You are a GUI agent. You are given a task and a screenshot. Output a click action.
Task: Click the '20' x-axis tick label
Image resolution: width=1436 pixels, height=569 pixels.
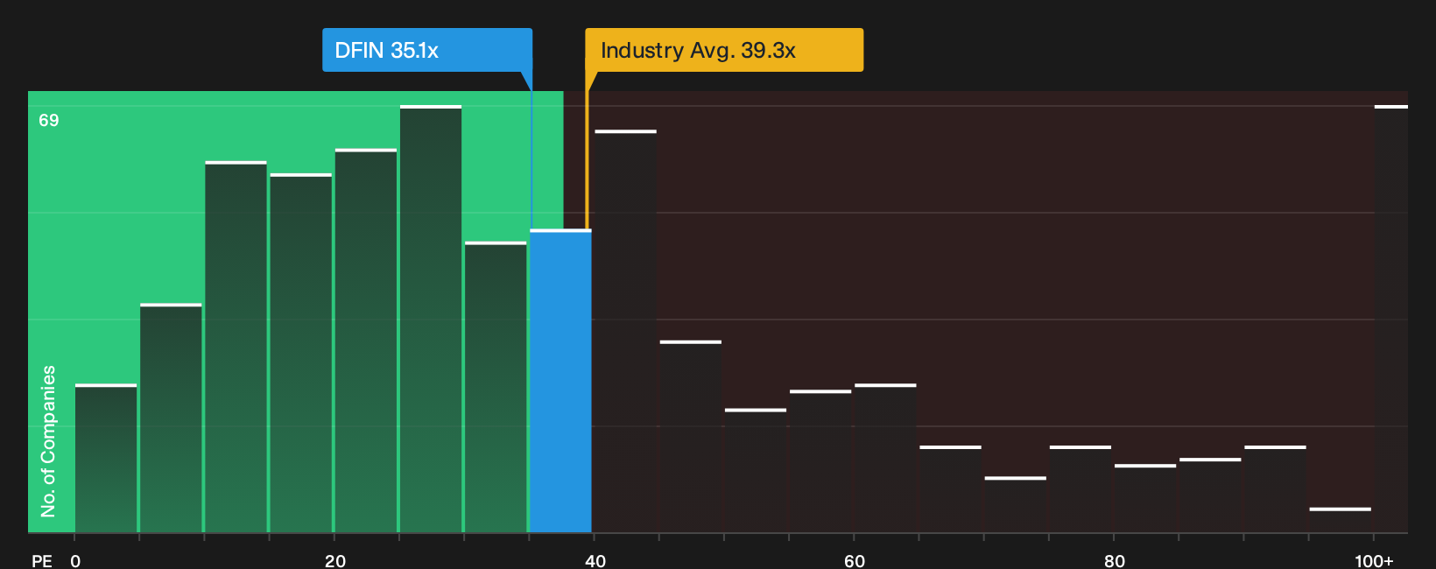(x=335, y=560)
